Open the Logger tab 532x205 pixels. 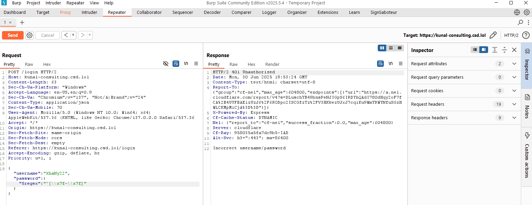tap(269, 12)
